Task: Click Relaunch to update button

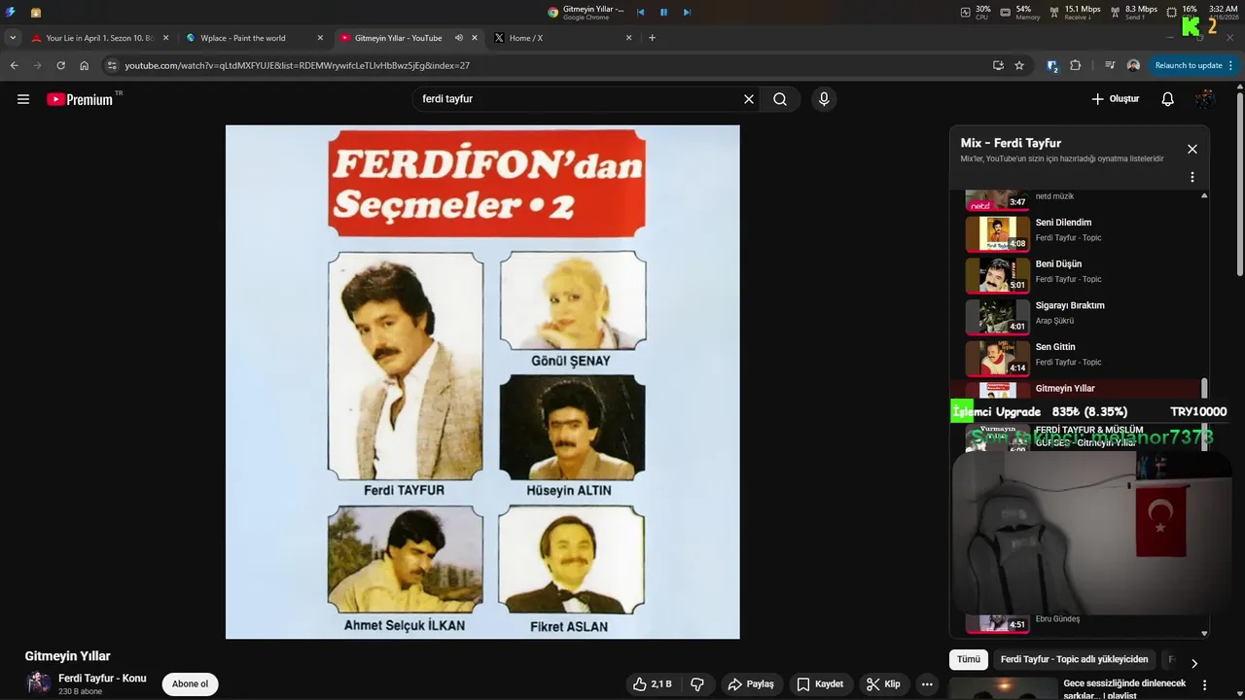Action: pyautogui.click(x=1193, y=65)
